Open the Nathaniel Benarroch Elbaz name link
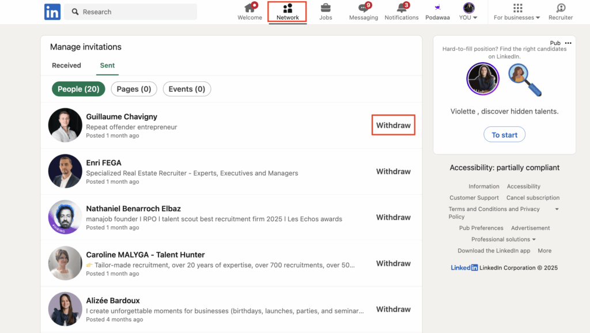Screen dimensions: 590x333 133,209
